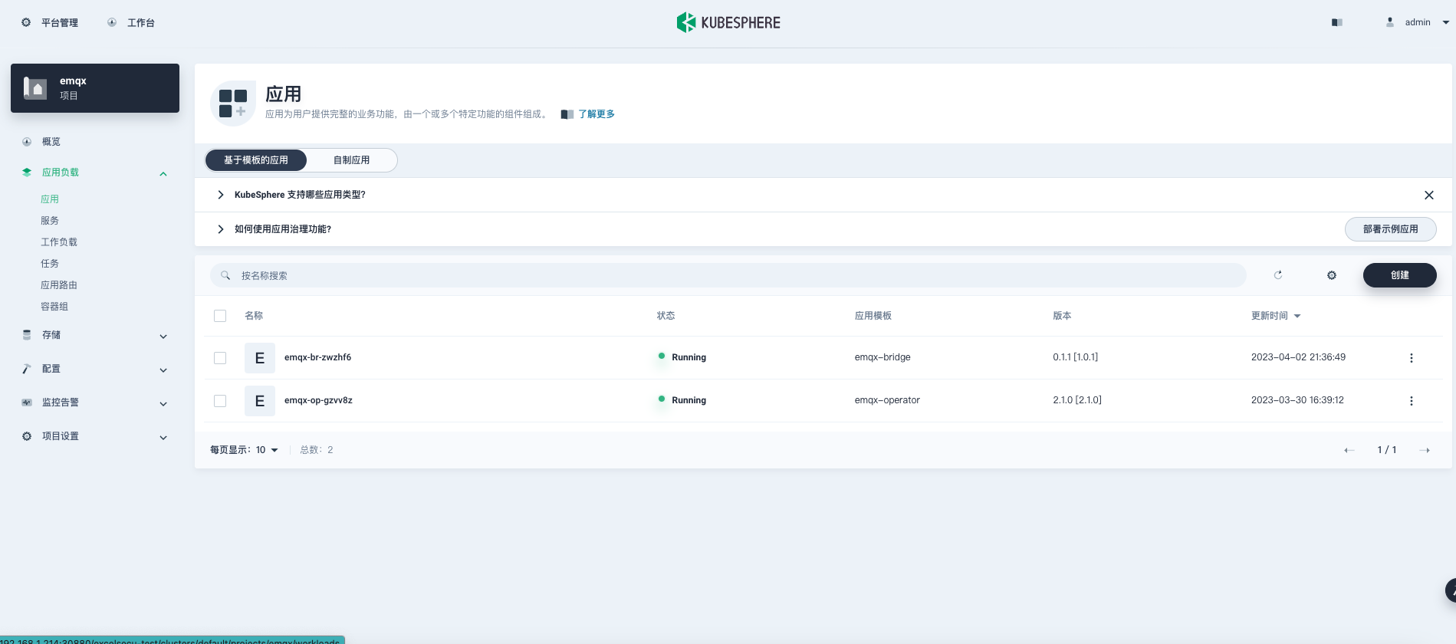Close the help tips panel
This screenshot has height=644, width=1456.
[1429, 195]
